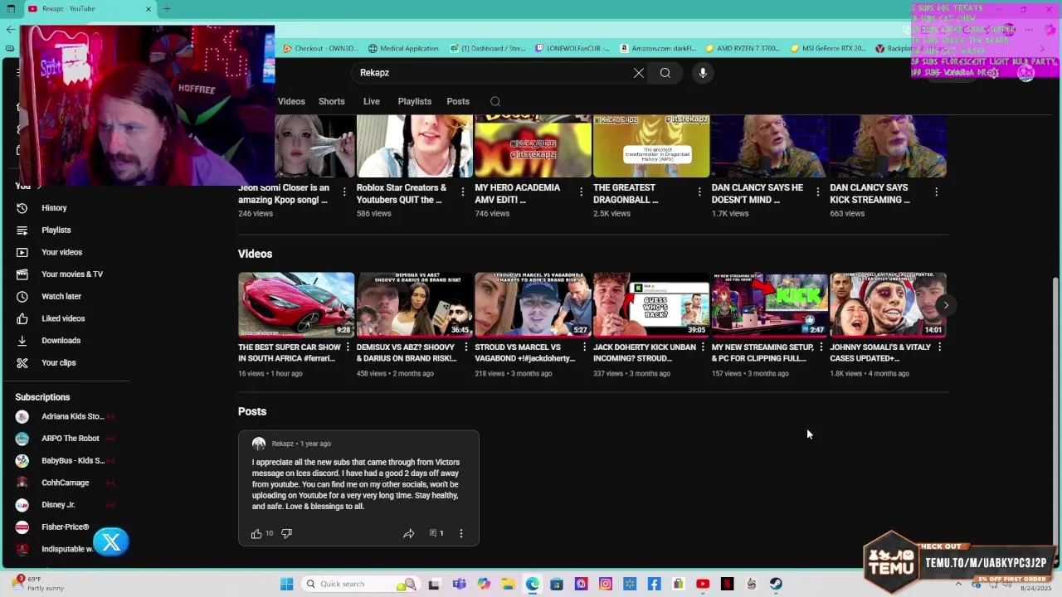Play JOHNNY SOMALI'S & VITALY thumbnail
The height and width of the screenshot is (597, 1062).
(x=888, y=304)
